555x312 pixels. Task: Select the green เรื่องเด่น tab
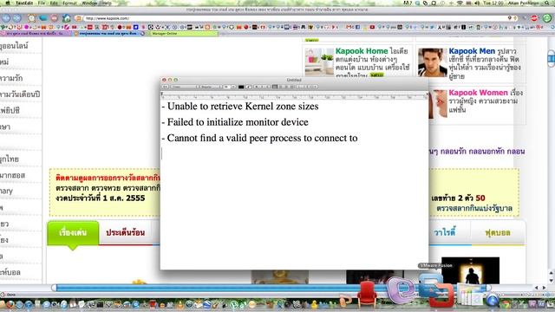click(x=73, y=233)
